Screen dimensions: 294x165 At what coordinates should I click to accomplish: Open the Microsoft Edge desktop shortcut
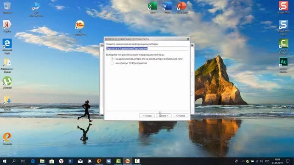coord(7,46)
